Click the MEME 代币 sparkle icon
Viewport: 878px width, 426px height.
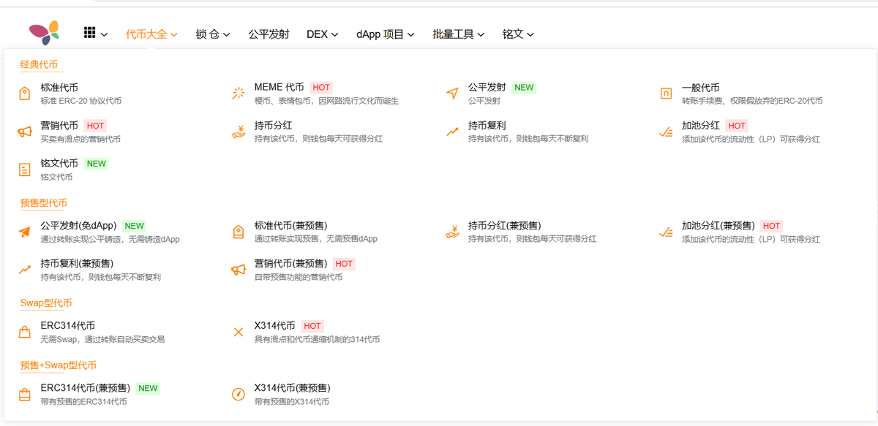(239, 94)
